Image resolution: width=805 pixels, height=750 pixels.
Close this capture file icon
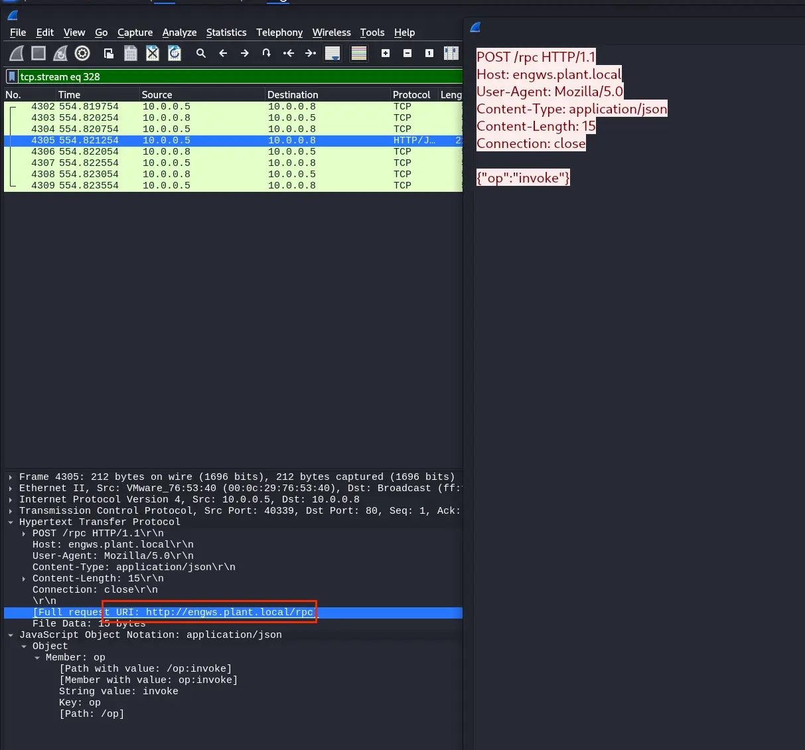(x=153, y=53)
